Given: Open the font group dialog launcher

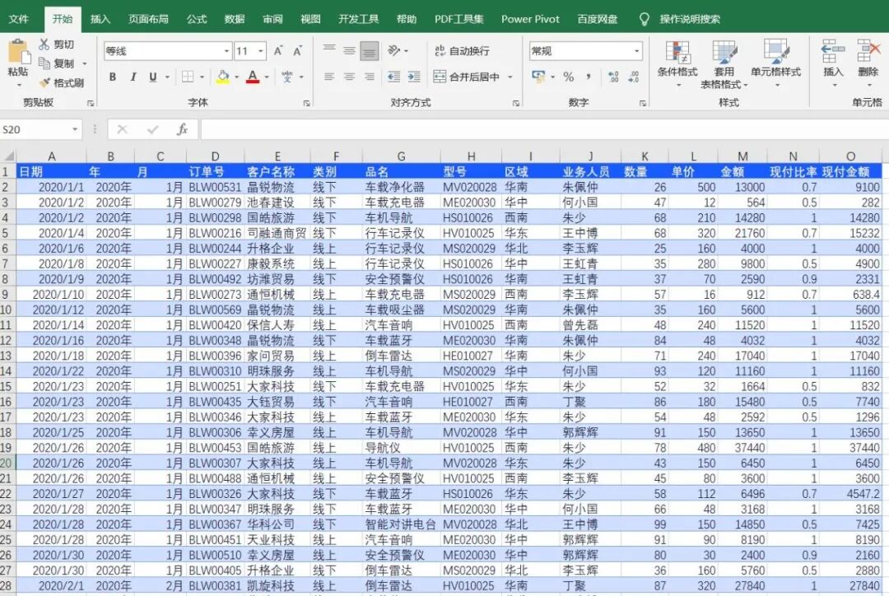Looking at the screenshot, I should coord(306,103).
